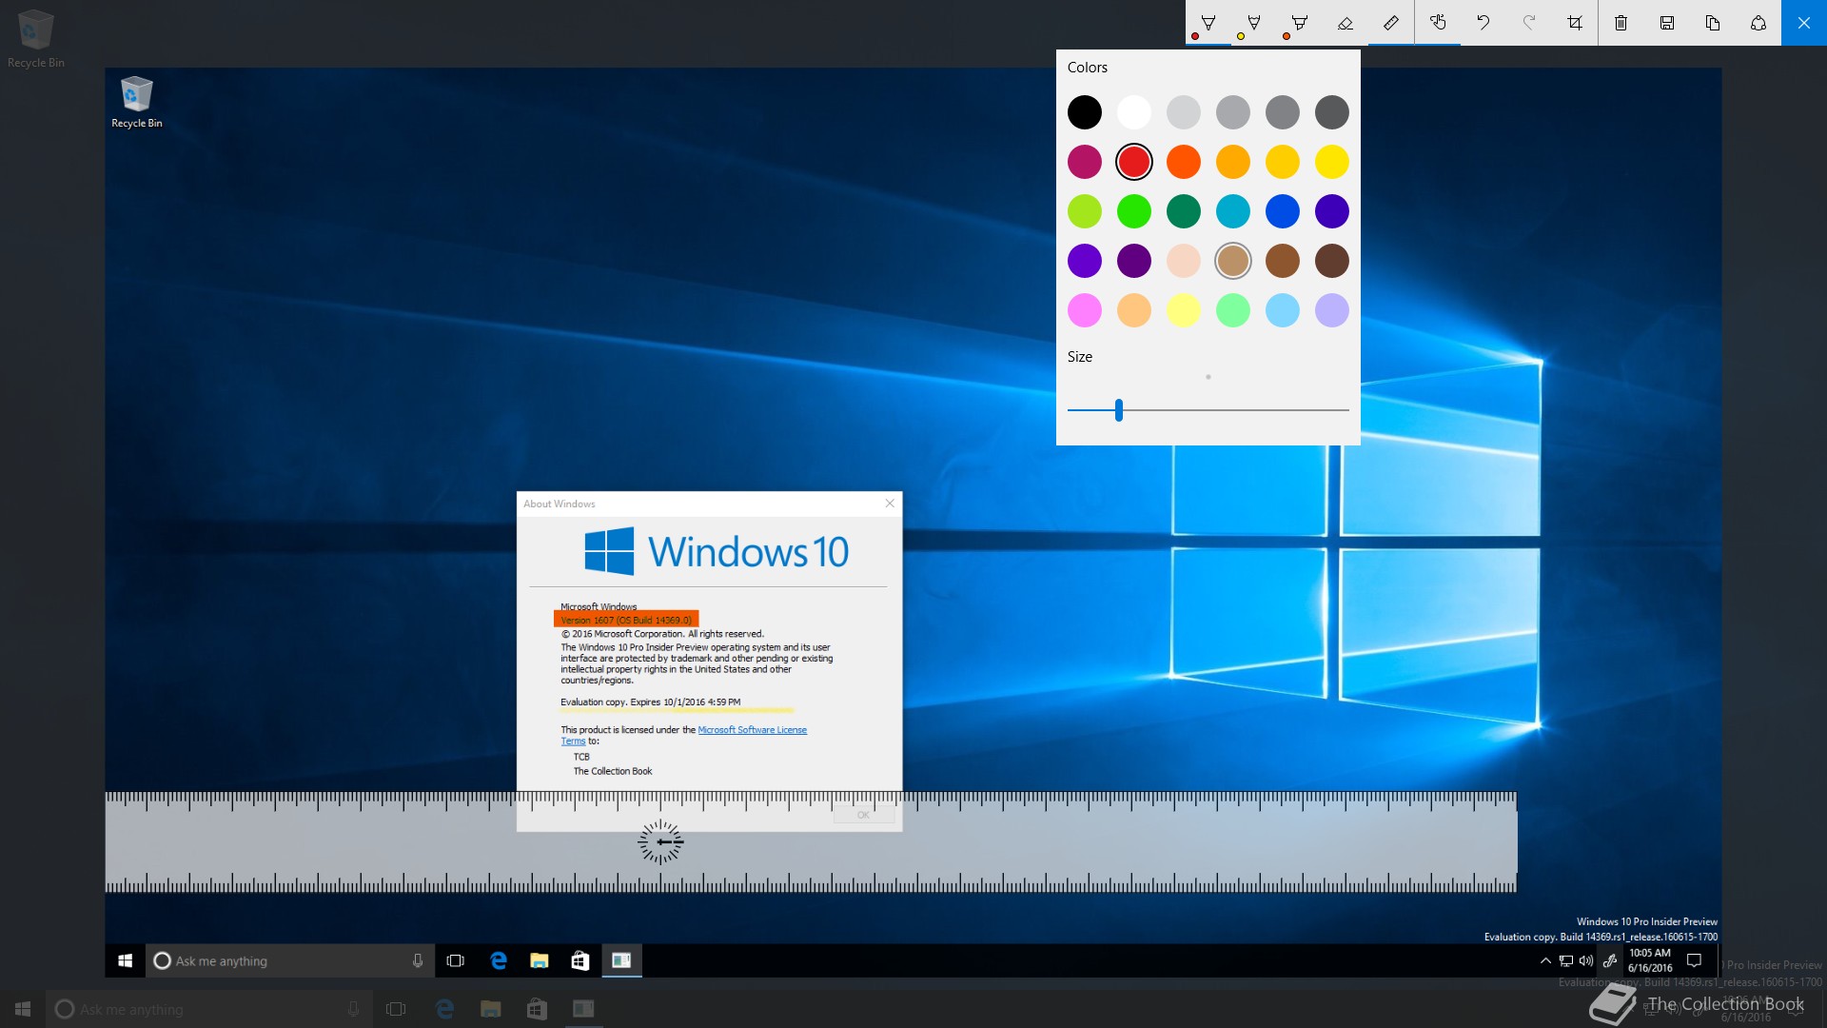
Task: Close the Screen Sketch app
Action: click(1804, 23)
